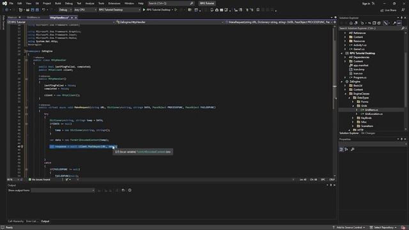Image resolution: width=409 pixels, height=230 pixels.
Task: Click the Save All icon in toolbar
Action: pyautogui.click(x=37, y=10)
